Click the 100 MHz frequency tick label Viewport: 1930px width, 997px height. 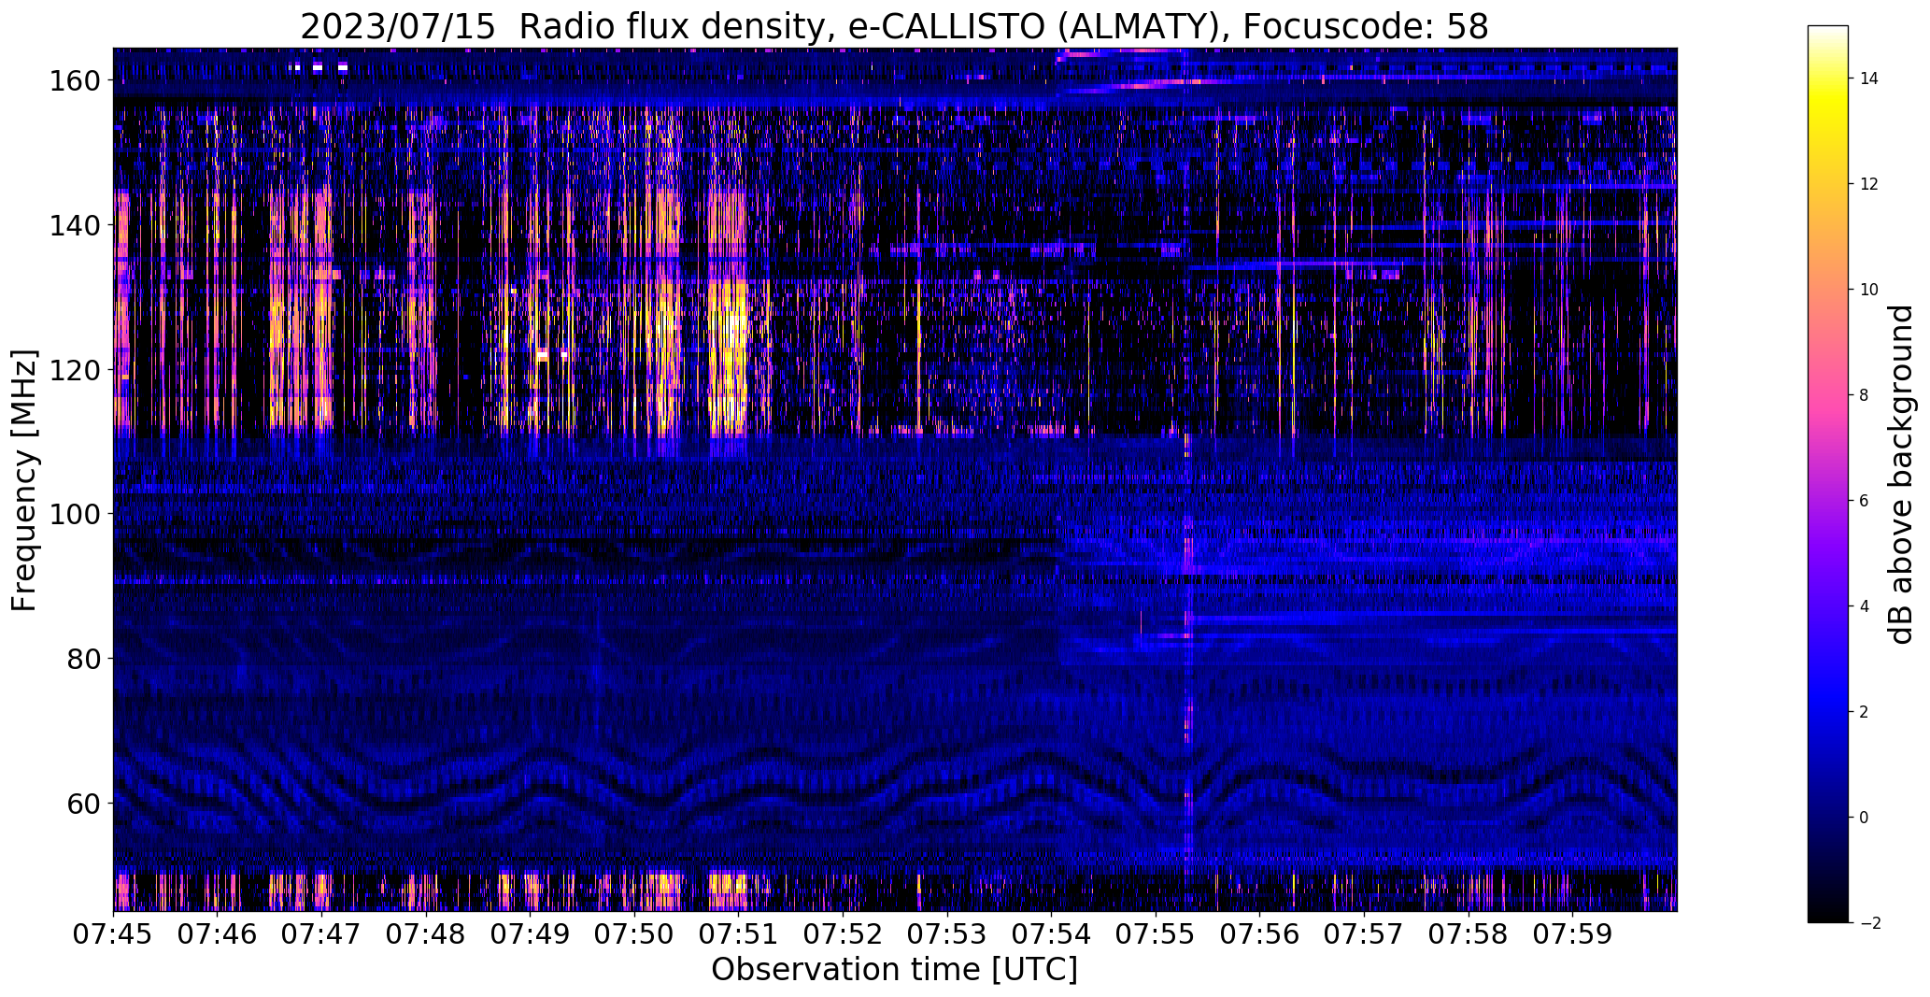pyautogui.click(x=76, y=514)
